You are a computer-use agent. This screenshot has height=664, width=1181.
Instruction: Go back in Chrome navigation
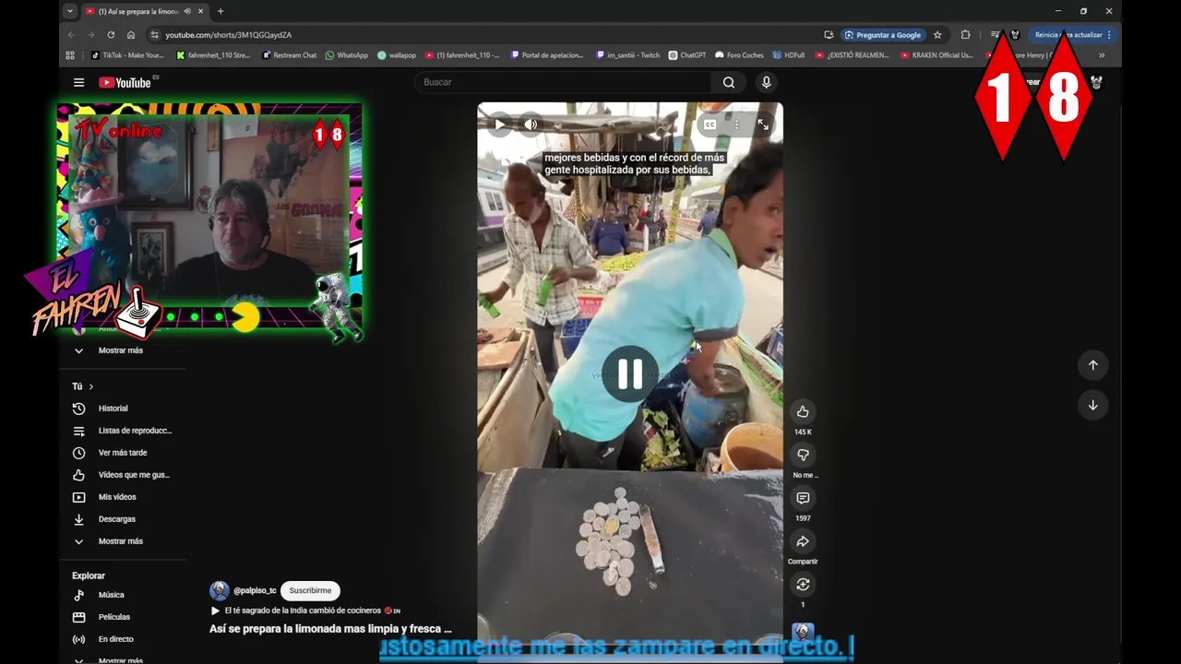coord(71,35)
